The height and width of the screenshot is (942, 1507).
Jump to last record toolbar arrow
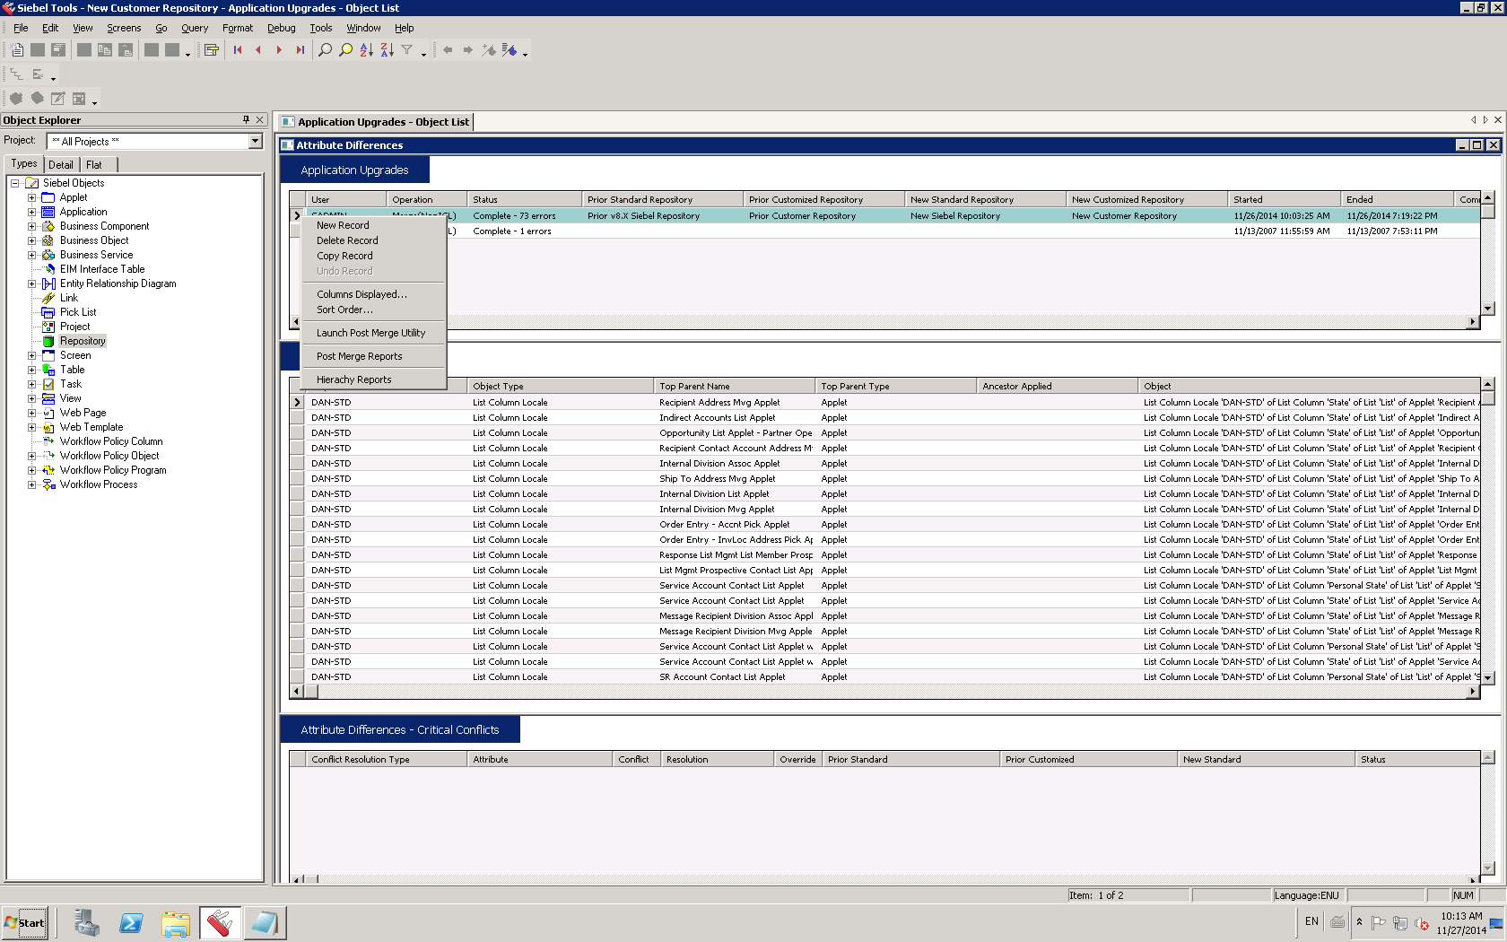(300, 50)
